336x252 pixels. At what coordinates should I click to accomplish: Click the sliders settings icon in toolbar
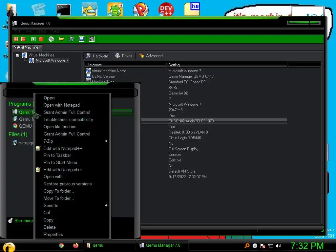coord(92,39)
